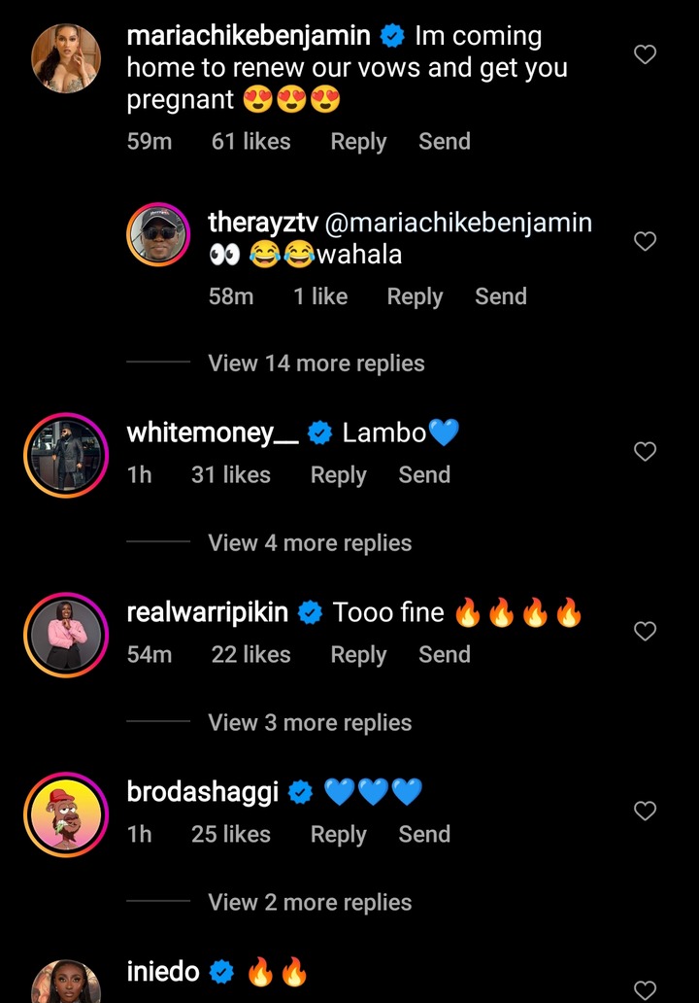View the 61 likes on mariachikebenjamin's comment

250,142
